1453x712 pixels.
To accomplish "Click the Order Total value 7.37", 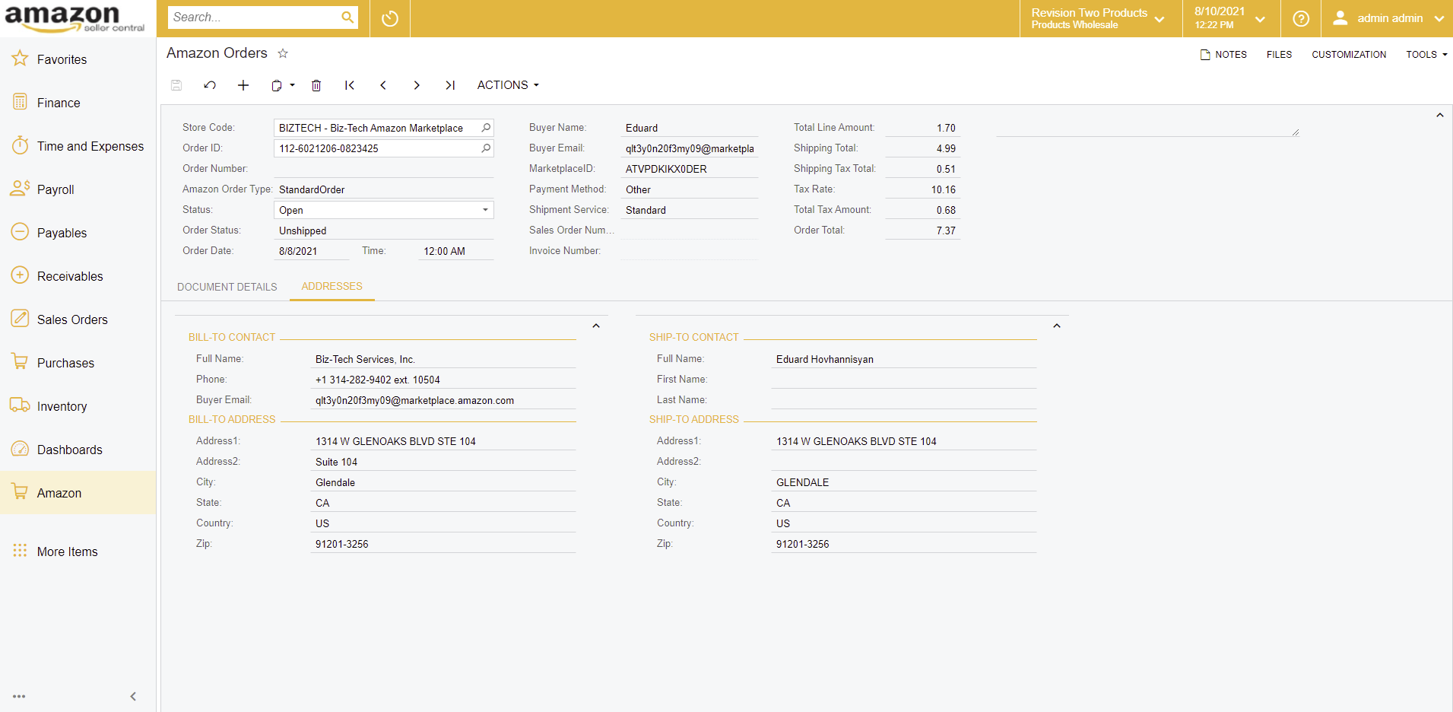I will tap(923, 230).
